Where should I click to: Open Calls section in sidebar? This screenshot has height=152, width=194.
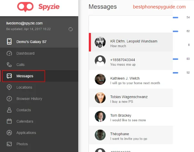point(39,65)
